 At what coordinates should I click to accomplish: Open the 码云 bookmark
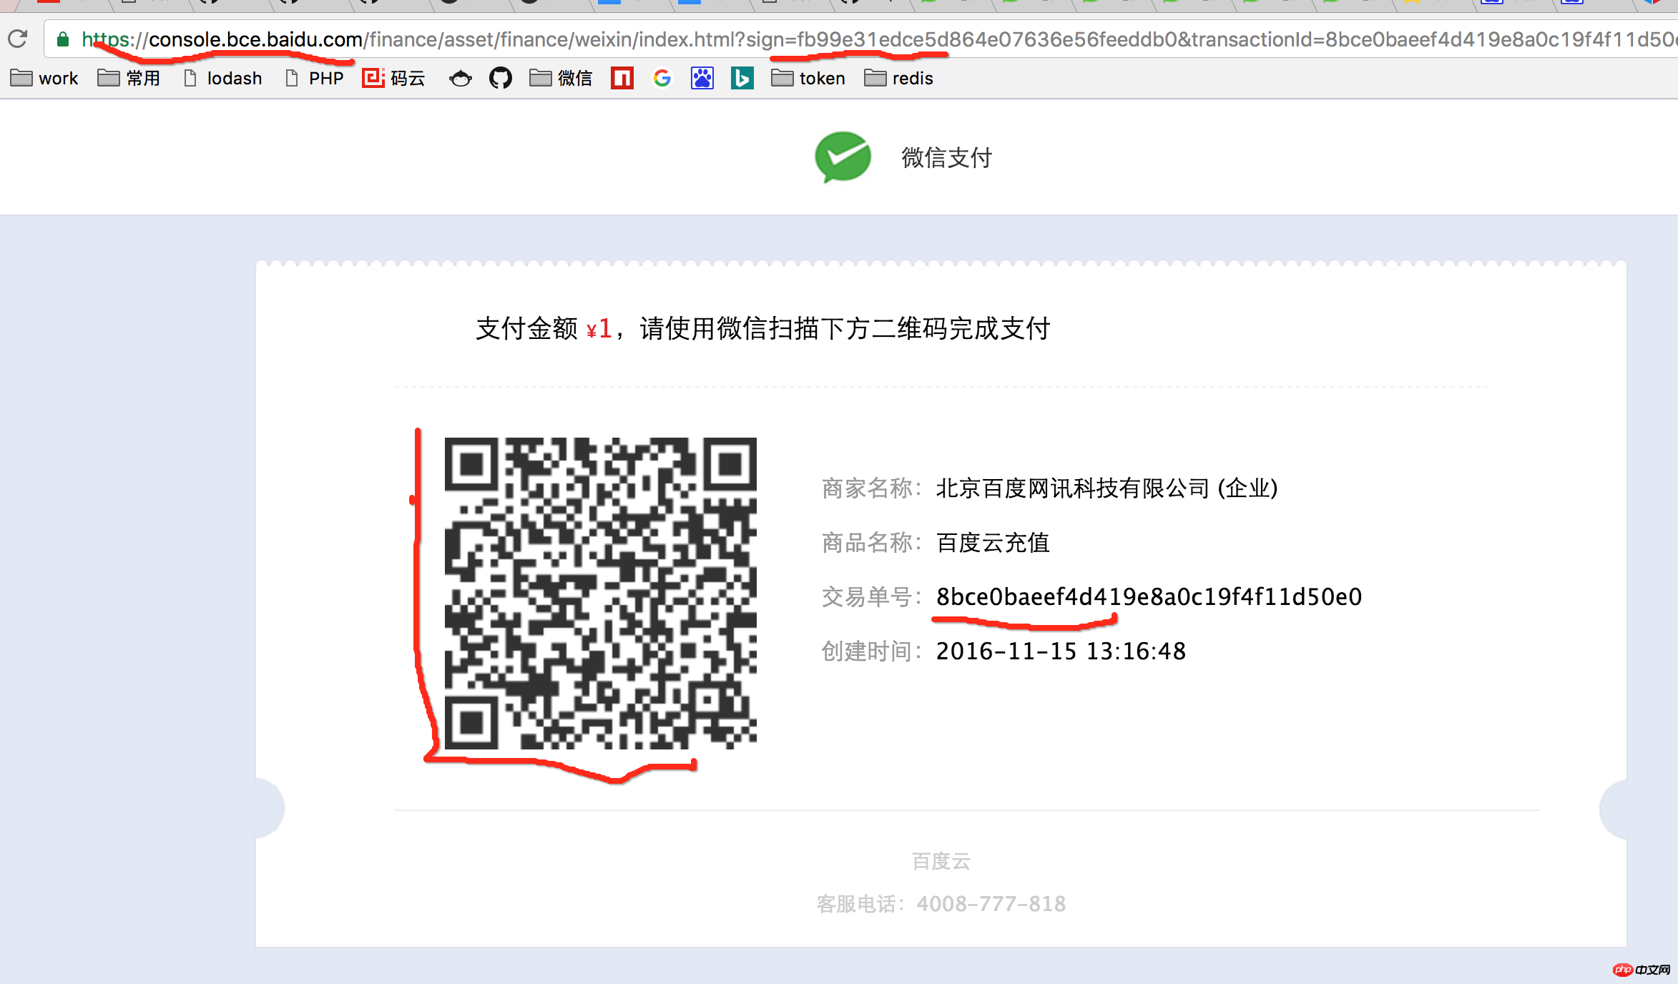pos(394,78)
